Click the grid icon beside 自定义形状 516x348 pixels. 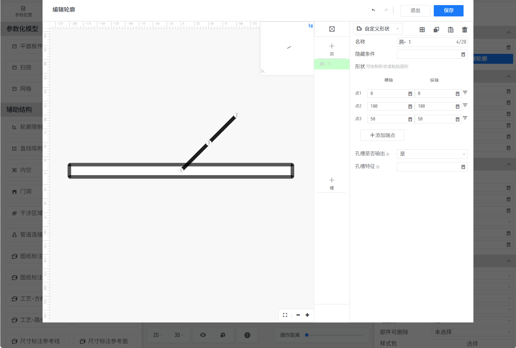[x=422, y=29]
